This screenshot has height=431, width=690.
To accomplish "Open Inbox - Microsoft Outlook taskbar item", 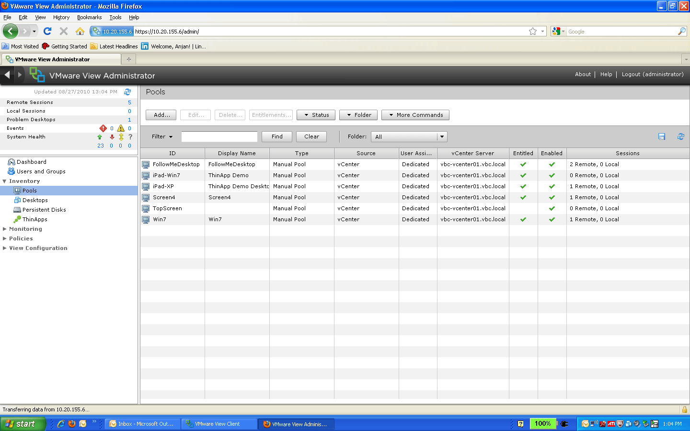I will [143, 424].
